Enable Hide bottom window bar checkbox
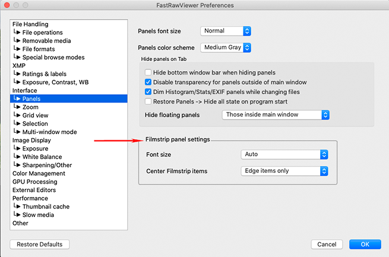 (148, 72)
